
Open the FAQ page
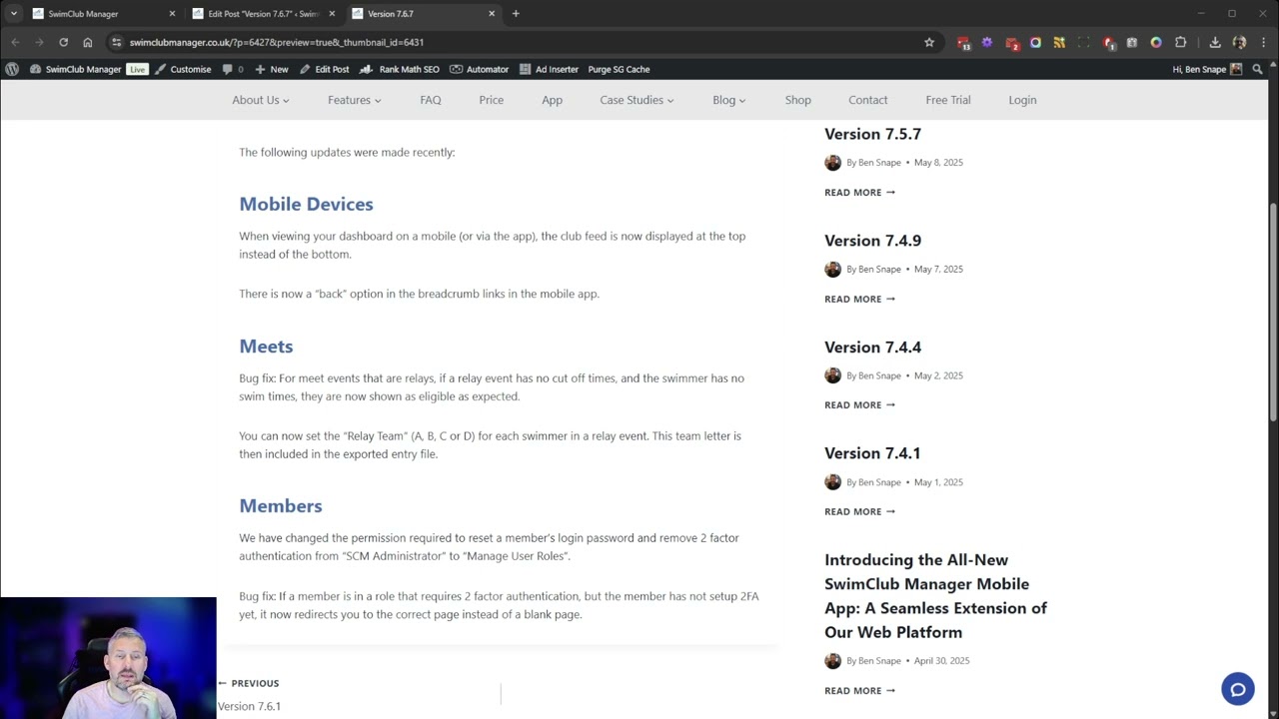(x=431, y=100)
